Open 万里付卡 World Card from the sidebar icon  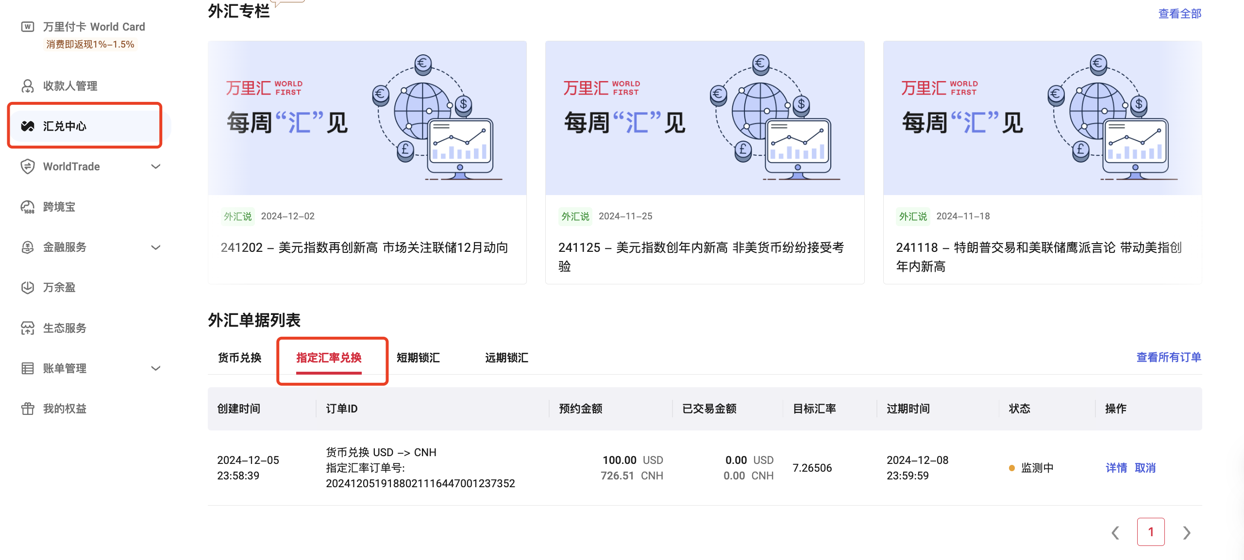(28, 26)
